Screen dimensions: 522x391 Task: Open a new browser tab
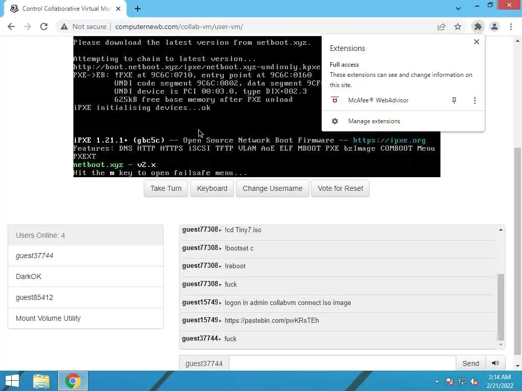tap(138, 9)
